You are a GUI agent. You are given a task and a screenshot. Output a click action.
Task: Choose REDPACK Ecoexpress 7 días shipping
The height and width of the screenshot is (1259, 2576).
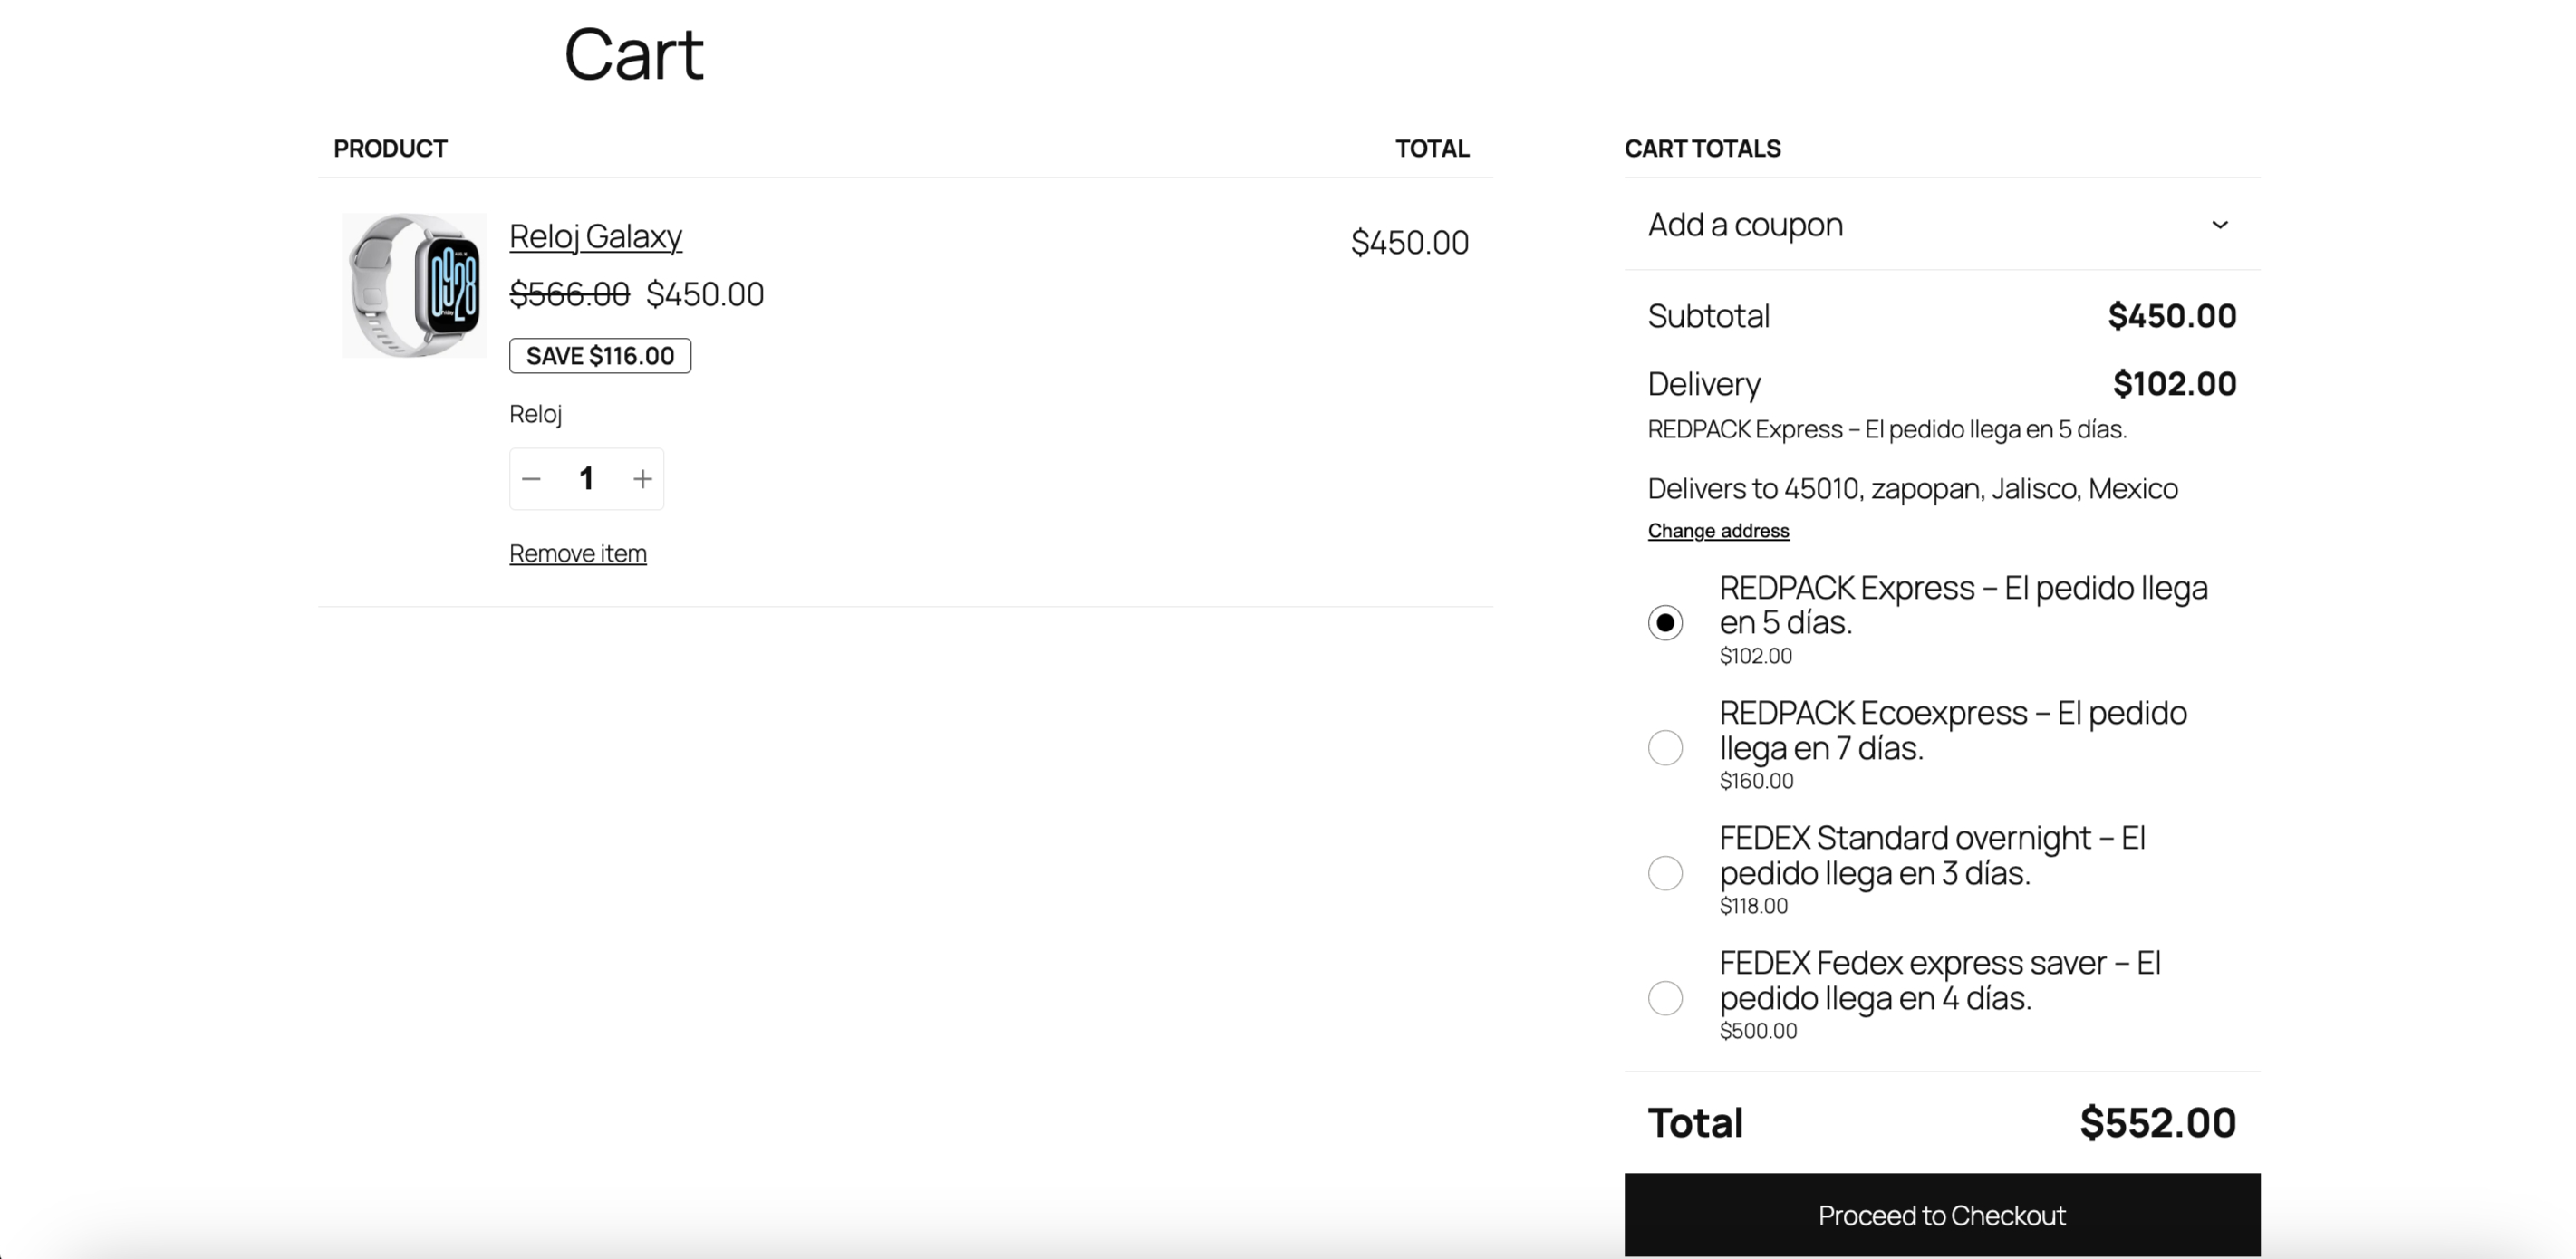[1665, 747]
